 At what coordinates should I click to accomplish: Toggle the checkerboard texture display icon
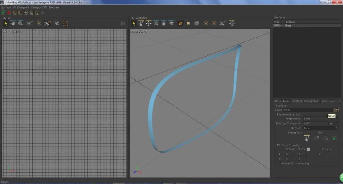click(180, 23)
